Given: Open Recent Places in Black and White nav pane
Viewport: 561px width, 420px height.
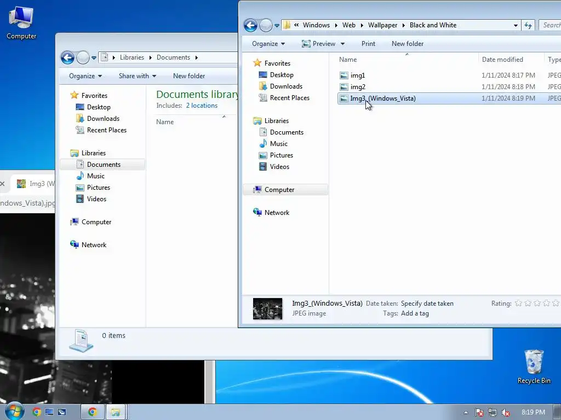Looking at the screenshot, I should (x=290, y=97).
